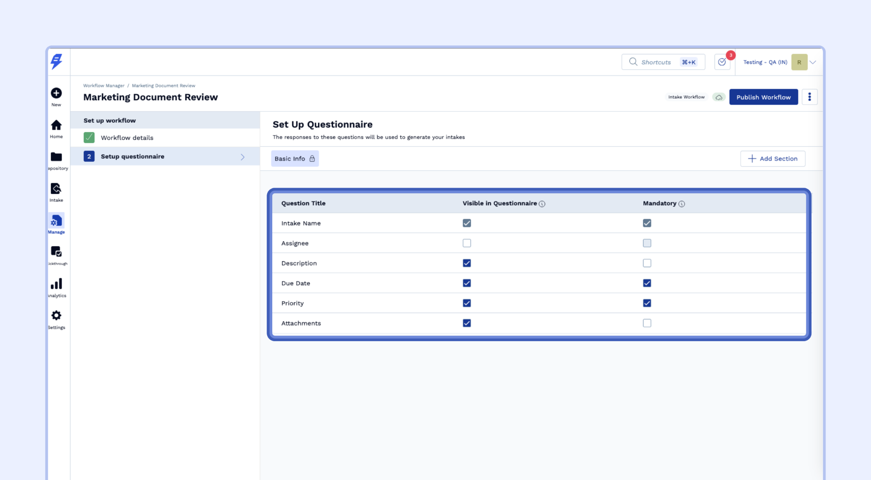Click the Setup questionnaire chevron arrow

click(242, 157)
